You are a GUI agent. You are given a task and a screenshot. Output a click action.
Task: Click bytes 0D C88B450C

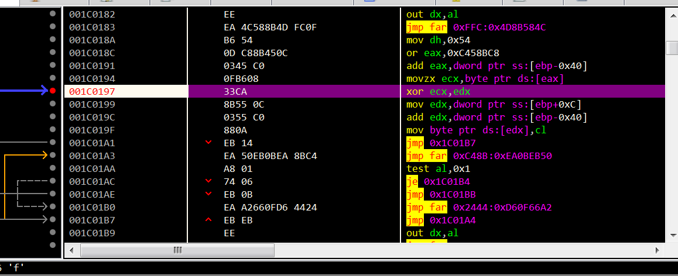(x=256, y=53)
